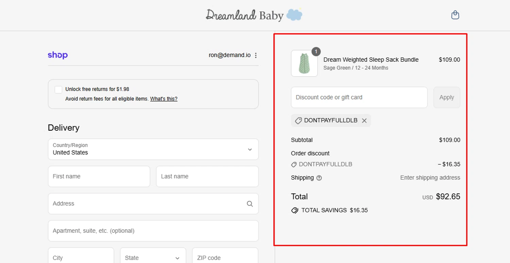The height and width of the screenshot is (263, 510).
Task: Click the Sage Green / 12 - 24 Months variant text
Action: [356, 68]
